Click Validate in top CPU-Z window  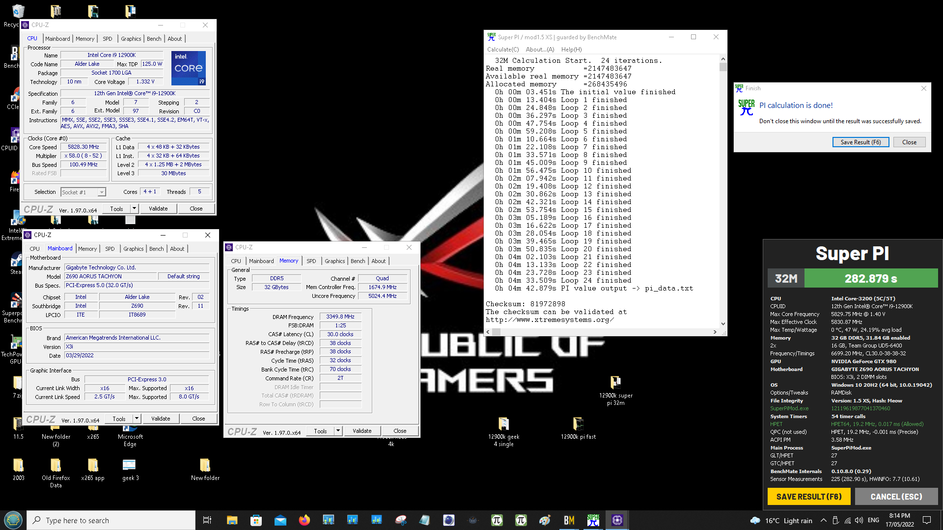[158, 209]
